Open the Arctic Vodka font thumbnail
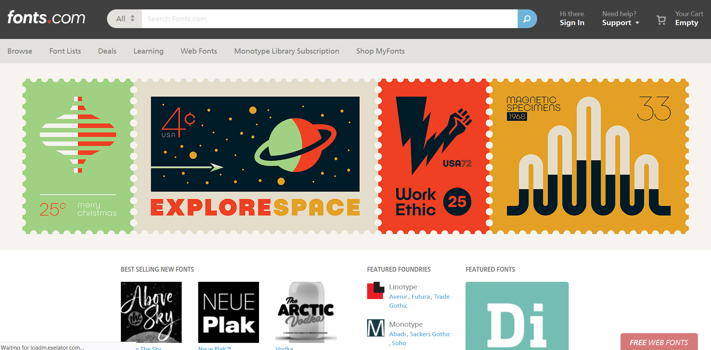 coord(306,312)
